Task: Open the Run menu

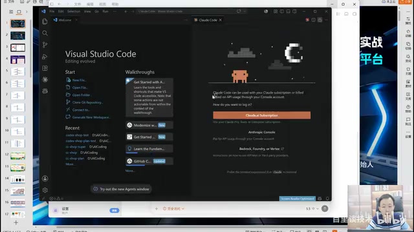Action: pos(105,12)
